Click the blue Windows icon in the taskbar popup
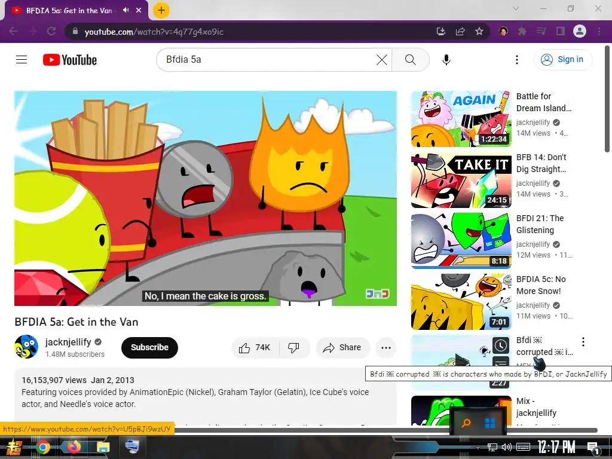Screen dimensions: 612x459 click(490, 423)
